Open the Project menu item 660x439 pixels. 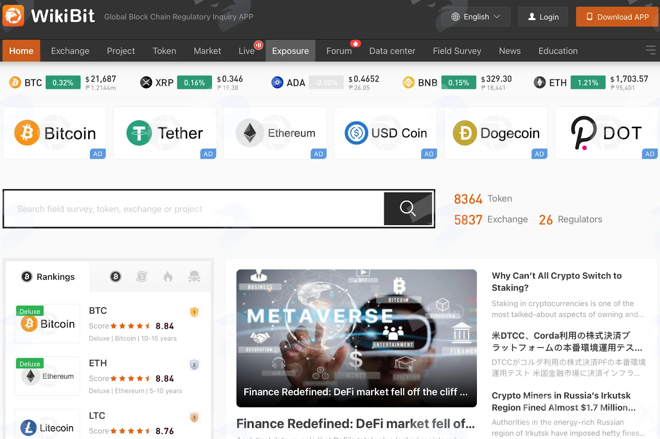(121, 51)
